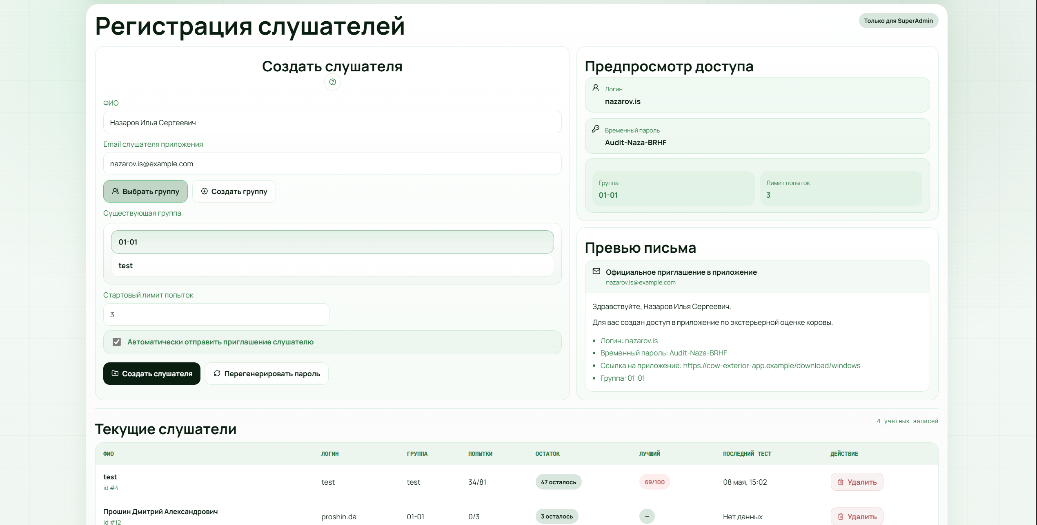Click the ПОПЫТКИ column header
Screen dimensions: 1037x525
(481, 454)
